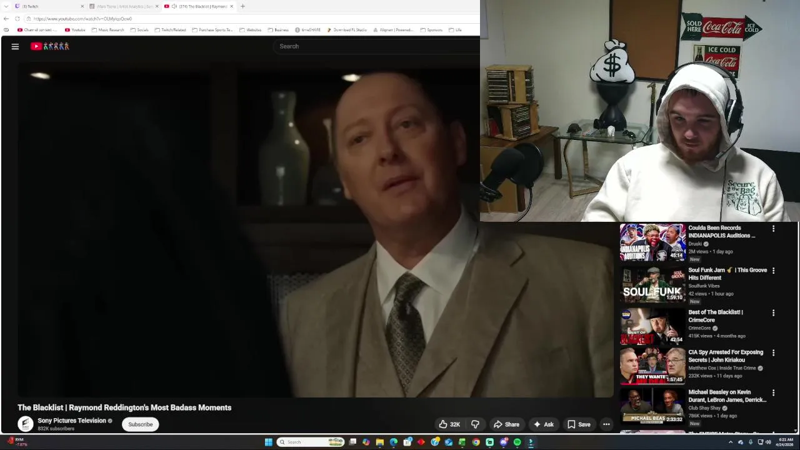Go to the YouTube home logo

pos(49,46)
